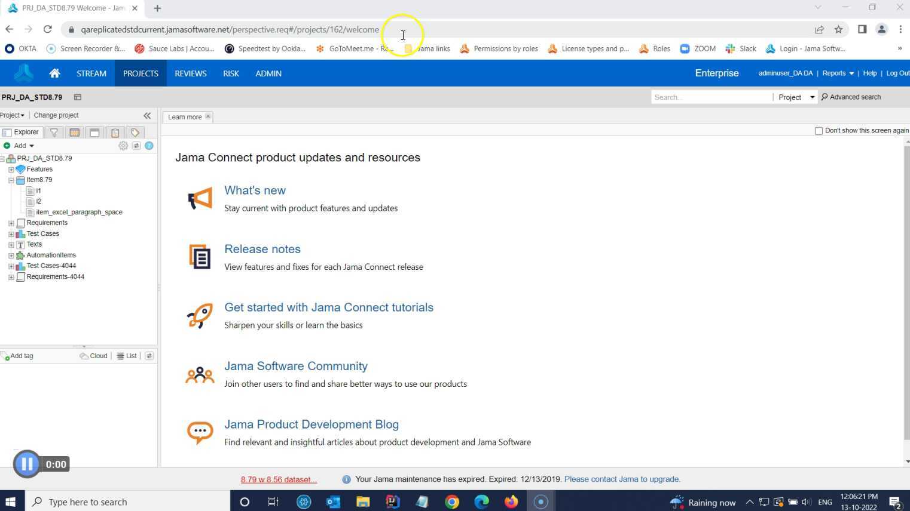
Task: Click the Release notes document icon
Action: tap(200, 257)
